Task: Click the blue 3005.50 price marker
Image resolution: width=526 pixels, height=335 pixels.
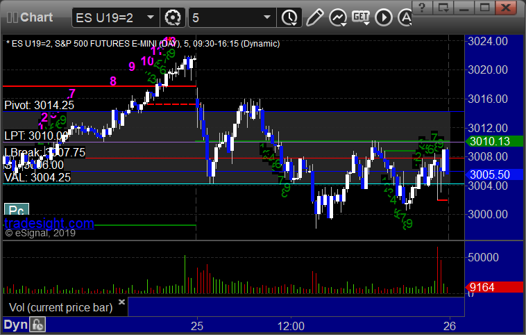Action: tap(493, 174)
